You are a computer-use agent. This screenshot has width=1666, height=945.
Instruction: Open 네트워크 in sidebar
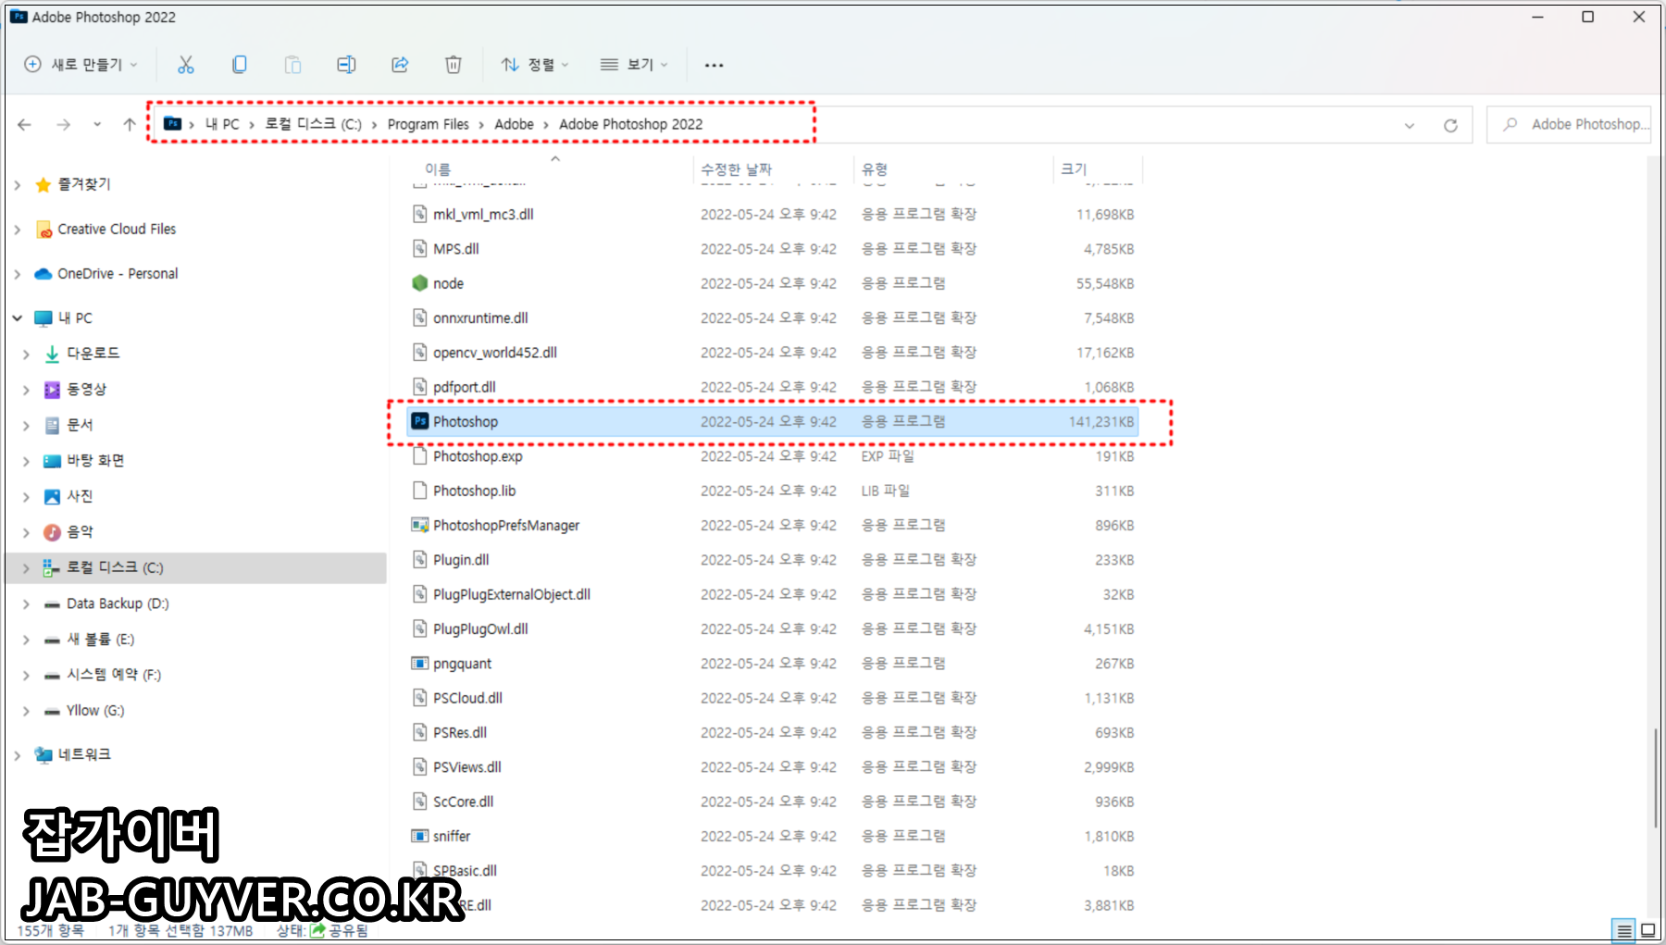point(84,754)
